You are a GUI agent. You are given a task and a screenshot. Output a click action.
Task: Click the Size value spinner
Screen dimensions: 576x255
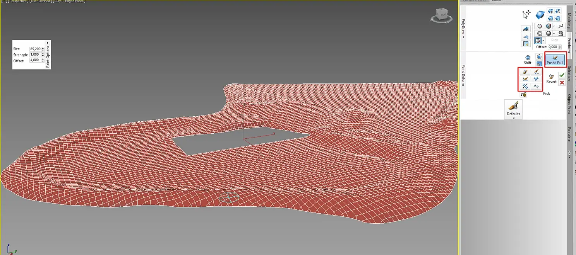43,49
